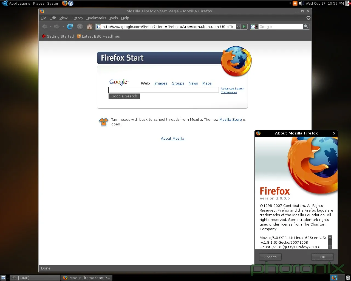This screenshot has height=281, width=351.
Task: Click the orange update notifier icon
Action: tap(295, 3)
